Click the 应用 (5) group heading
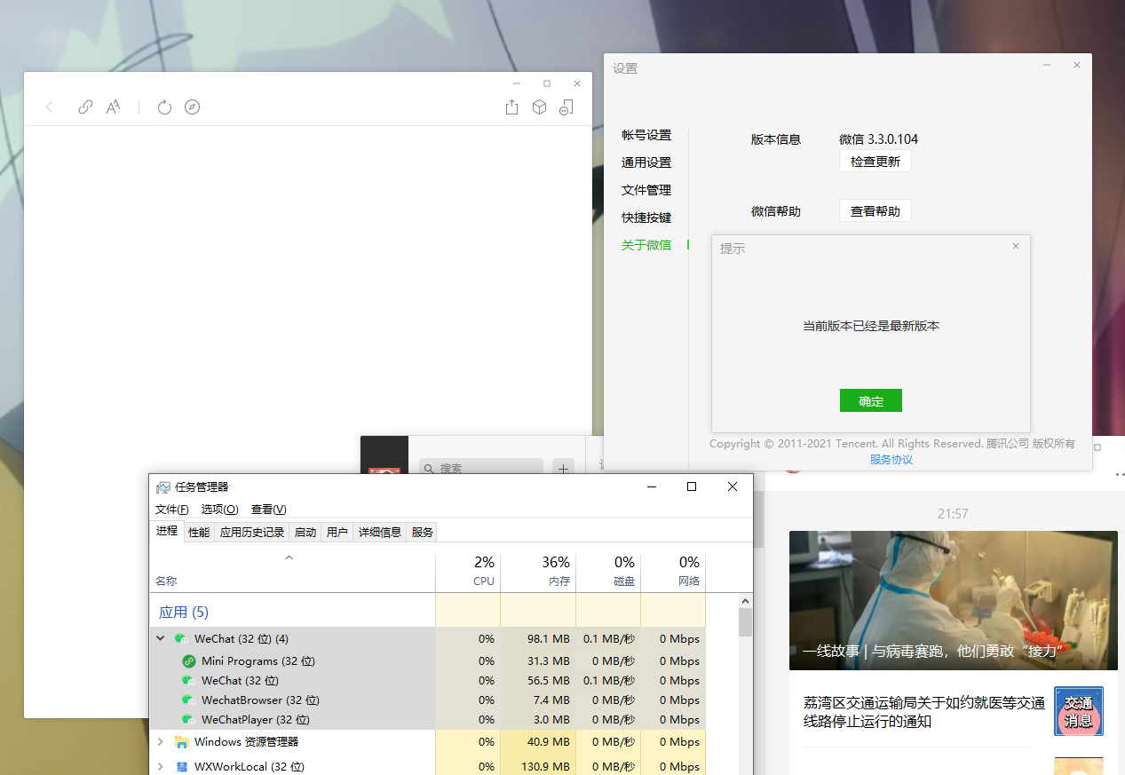 184,612
